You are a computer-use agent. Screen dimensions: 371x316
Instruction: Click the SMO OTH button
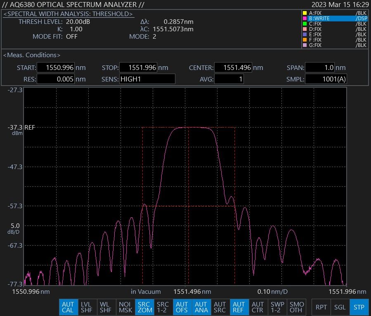pyautogui.click(x=296, y=307)
